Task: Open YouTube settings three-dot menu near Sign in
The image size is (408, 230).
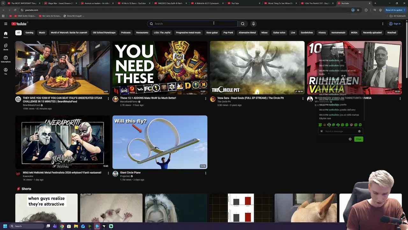Action: 383,24
